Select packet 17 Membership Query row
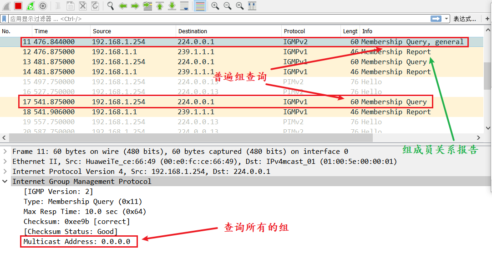 [x=242, y=102]
